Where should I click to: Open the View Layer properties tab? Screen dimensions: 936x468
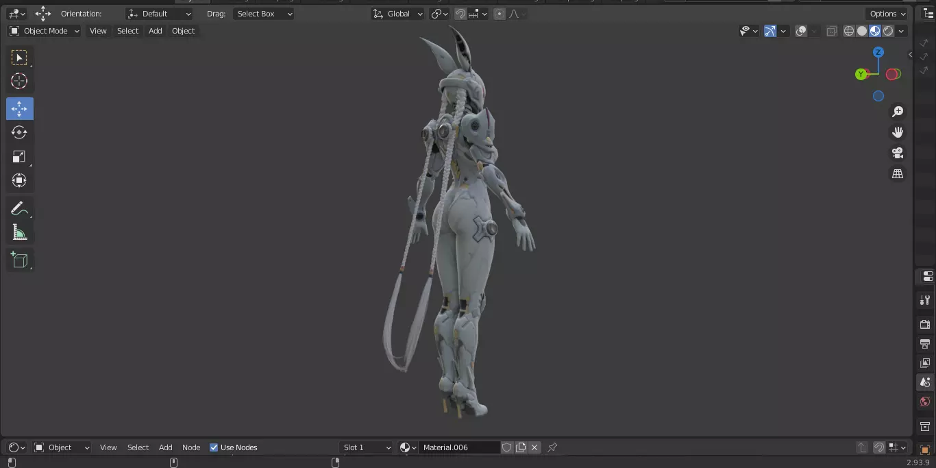click(925, 363)
